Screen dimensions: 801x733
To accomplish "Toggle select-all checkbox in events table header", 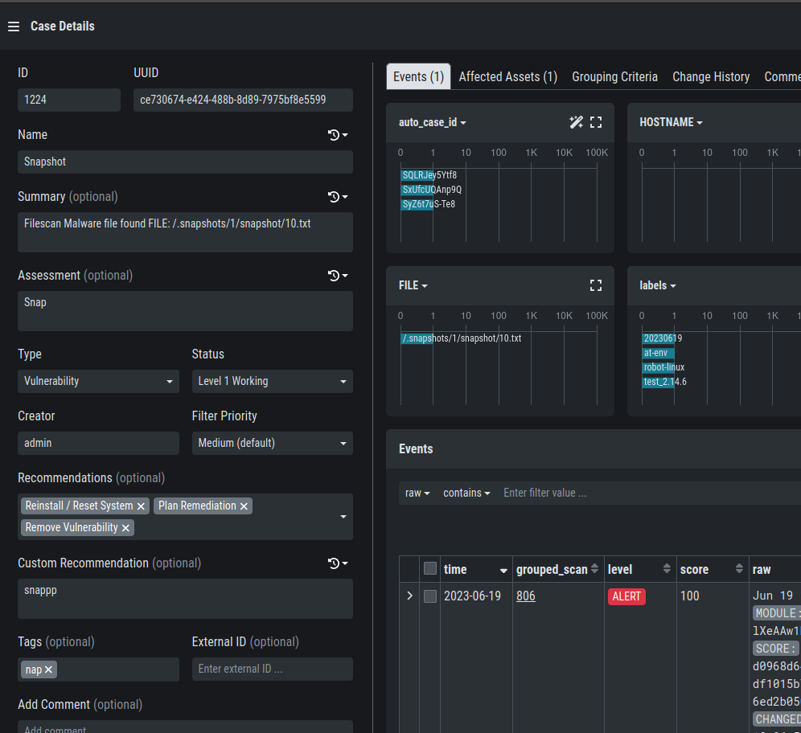I will (x=430, y=569).
